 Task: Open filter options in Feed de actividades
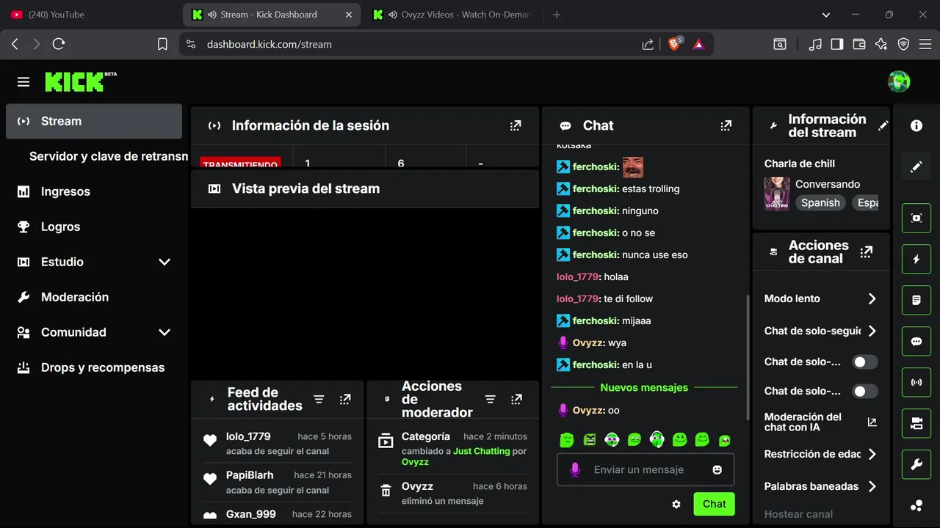(x=319, y=399)
